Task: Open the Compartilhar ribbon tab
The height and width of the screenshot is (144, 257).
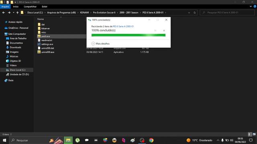Action: point(30,6)
